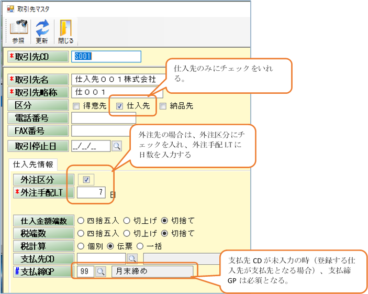Click the 取引先マスタ title text

[34, 9]
